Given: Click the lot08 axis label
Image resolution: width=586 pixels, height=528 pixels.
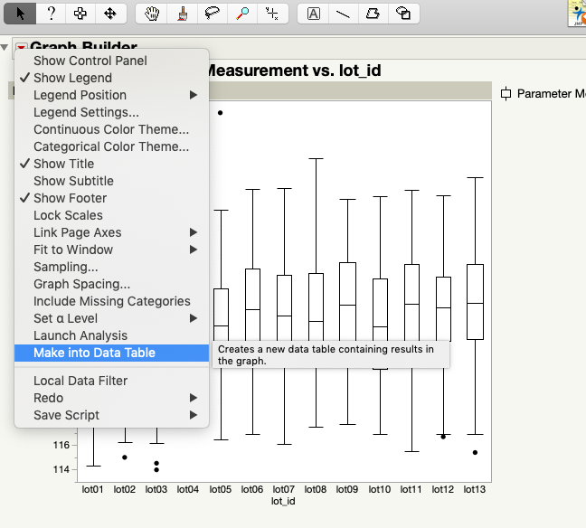Looking at the screenshot, I should 315,489.
